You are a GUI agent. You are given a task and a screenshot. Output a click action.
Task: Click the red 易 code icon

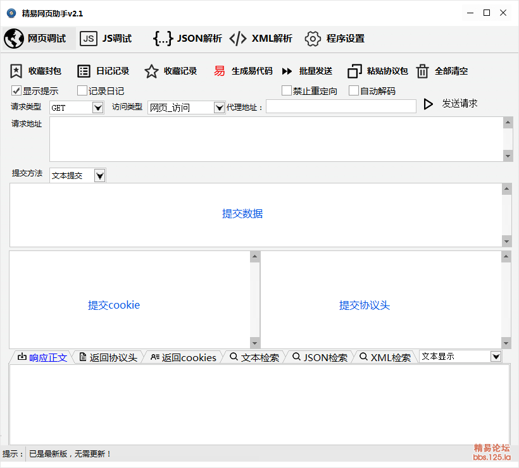[219, 71]
